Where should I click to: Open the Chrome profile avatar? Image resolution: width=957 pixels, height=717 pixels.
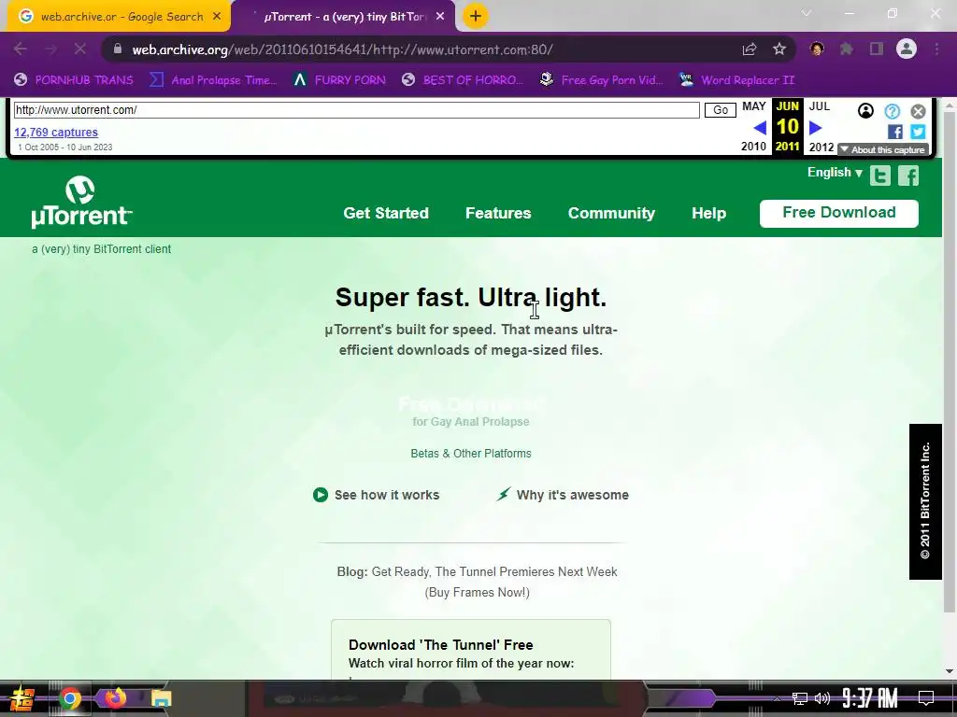[x=907, y=49]
